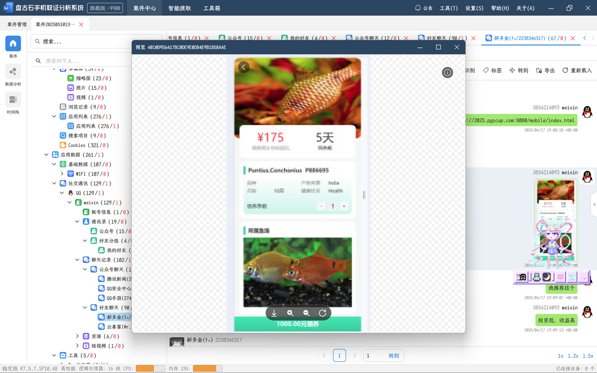
Task: Click the zoom in magnifier icon
Action: coord(290,313)
